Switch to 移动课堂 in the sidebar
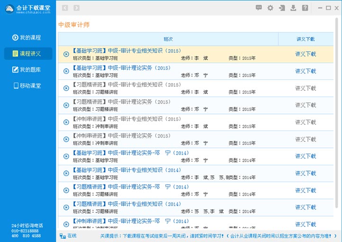The width and height of the screenshot is (342, 242). point(28,86)
